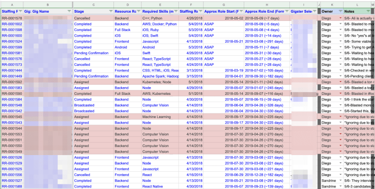Open the Approx Role Start filter
The image size is (375, 189).
coord(241,11)
